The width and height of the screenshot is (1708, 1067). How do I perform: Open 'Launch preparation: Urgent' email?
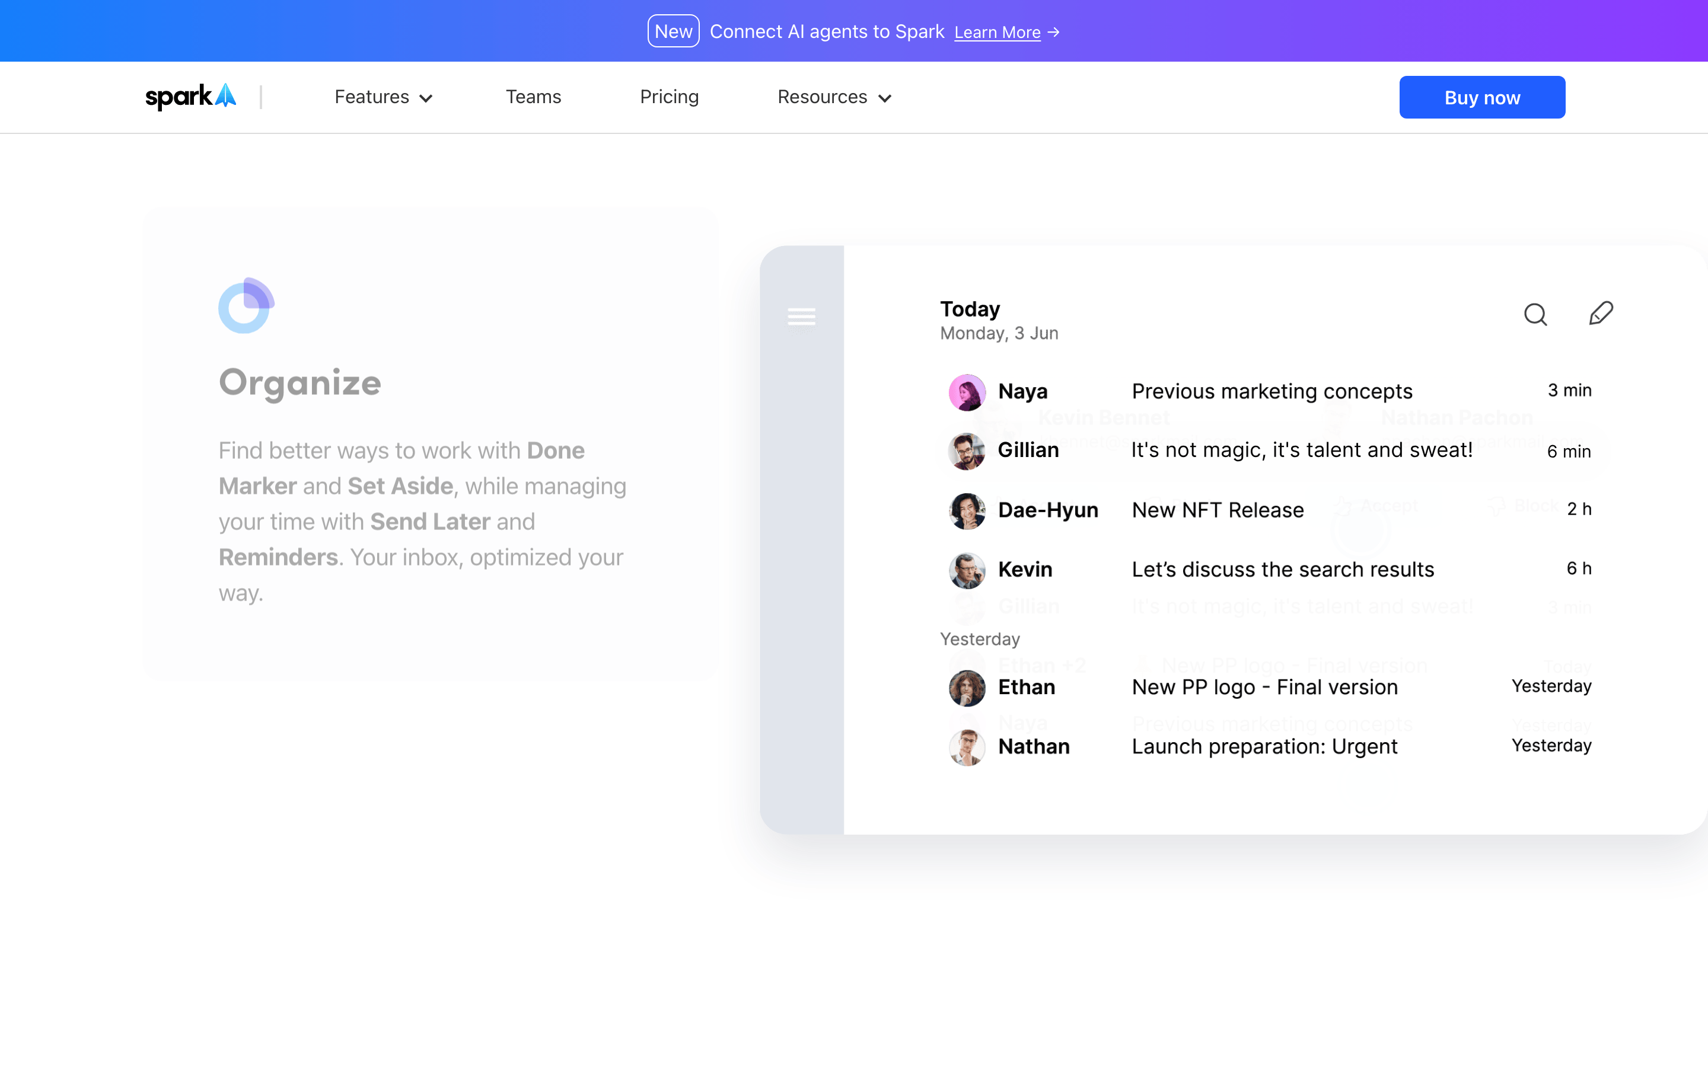click(1264, 747)
